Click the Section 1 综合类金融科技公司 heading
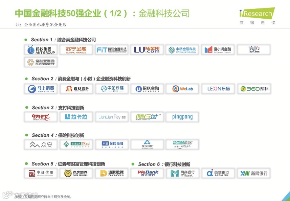The image size is (290, 201). (63, 40)
